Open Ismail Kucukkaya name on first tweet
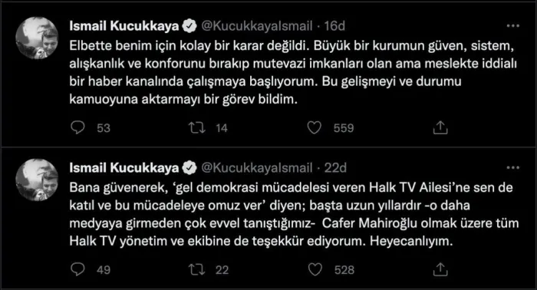Viewport: 537px width, 290px height. pos(124,26)
